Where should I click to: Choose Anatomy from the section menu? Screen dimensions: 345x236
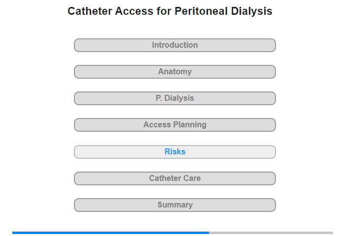174,72
